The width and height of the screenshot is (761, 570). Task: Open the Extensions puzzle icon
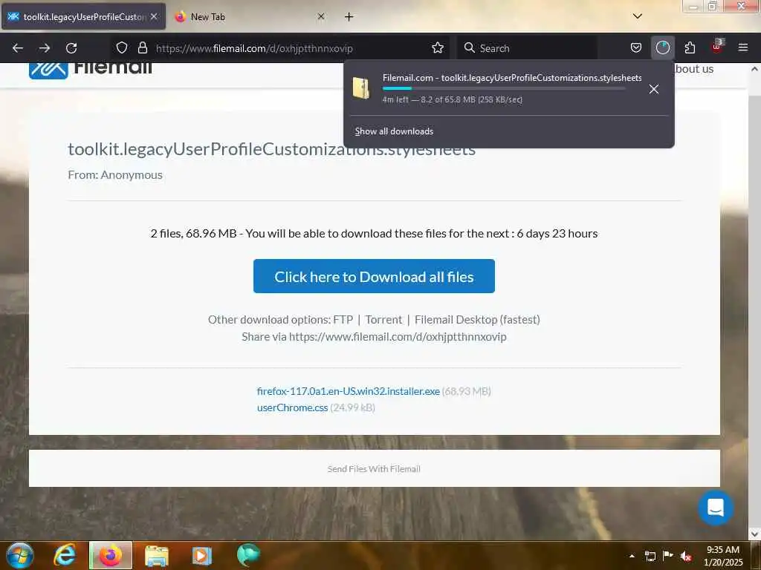coord(690,47)
